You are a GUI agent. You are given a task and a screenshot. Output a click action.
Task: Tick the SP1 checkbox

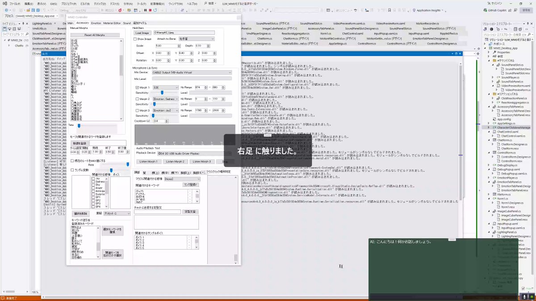93,197
